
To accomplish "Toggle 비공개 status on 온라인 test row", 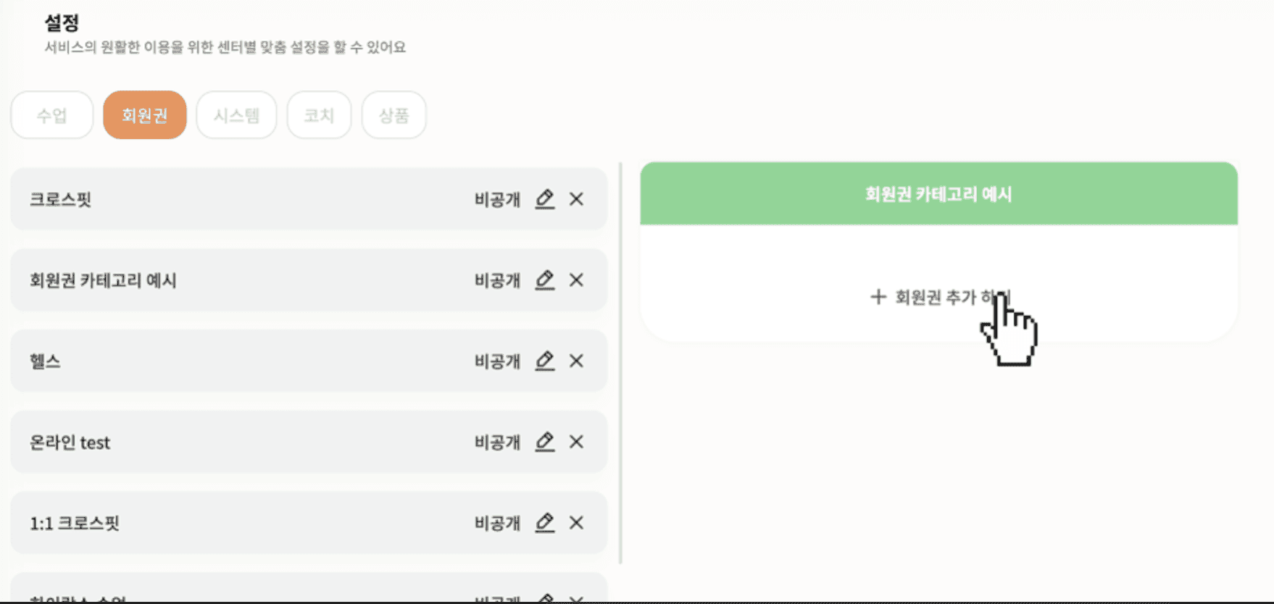I will [x=498, y=442].
